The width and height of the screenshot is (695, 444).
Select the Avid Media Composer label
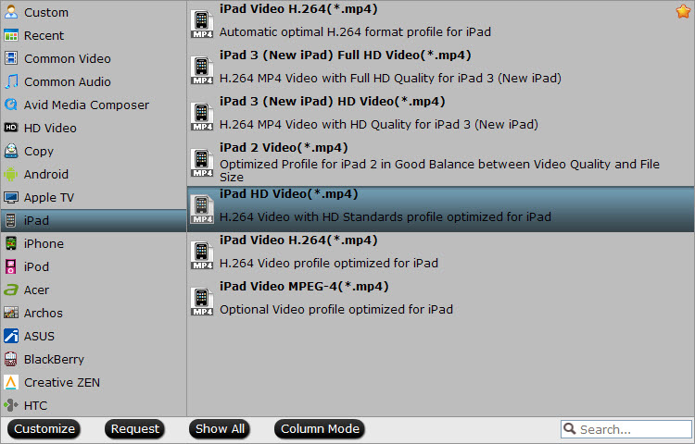(86, 105)
